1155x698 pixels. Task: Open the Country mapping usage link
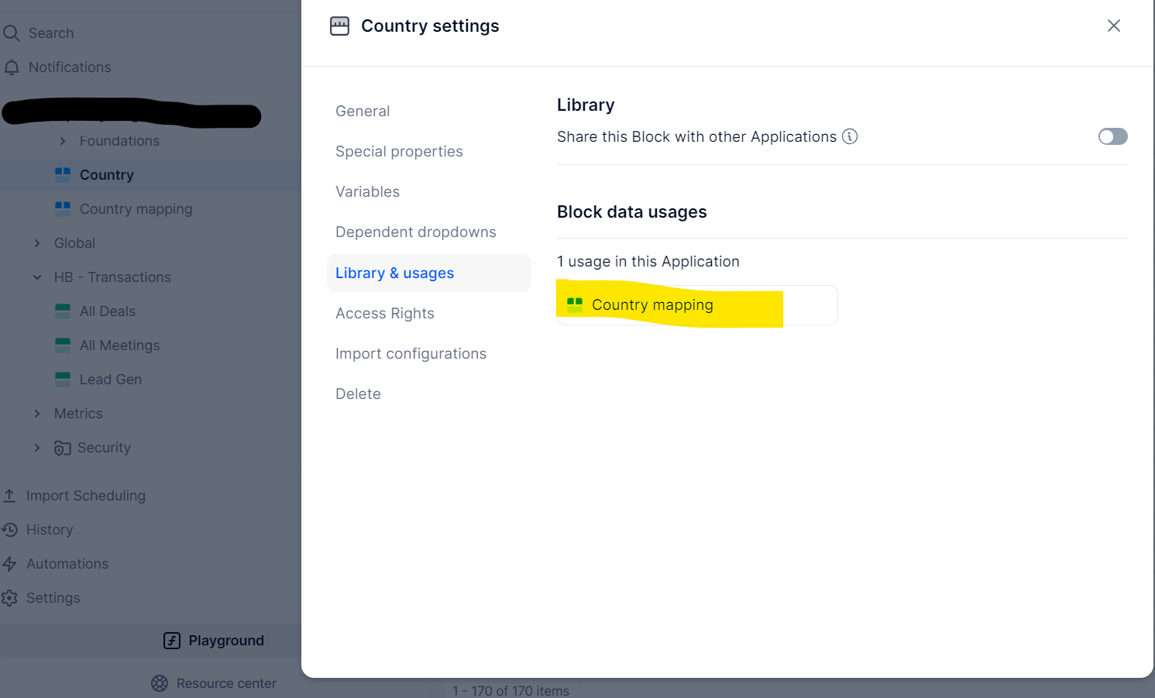(x=697, y=305)
